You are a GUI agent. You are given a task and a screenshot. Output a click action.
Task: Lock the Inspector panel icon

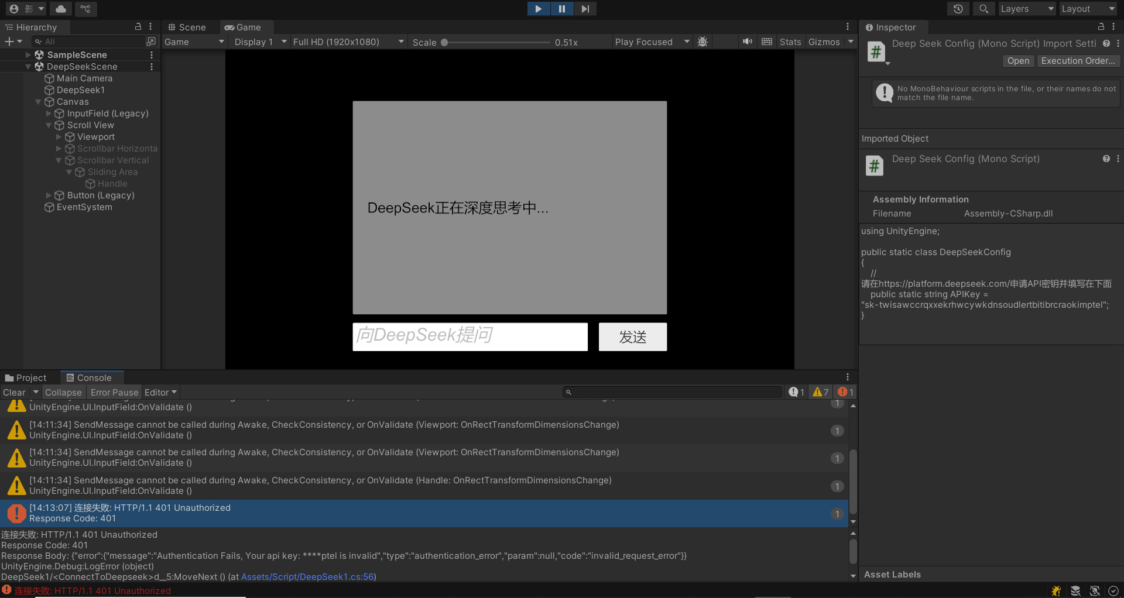[x=1101, y=27]
